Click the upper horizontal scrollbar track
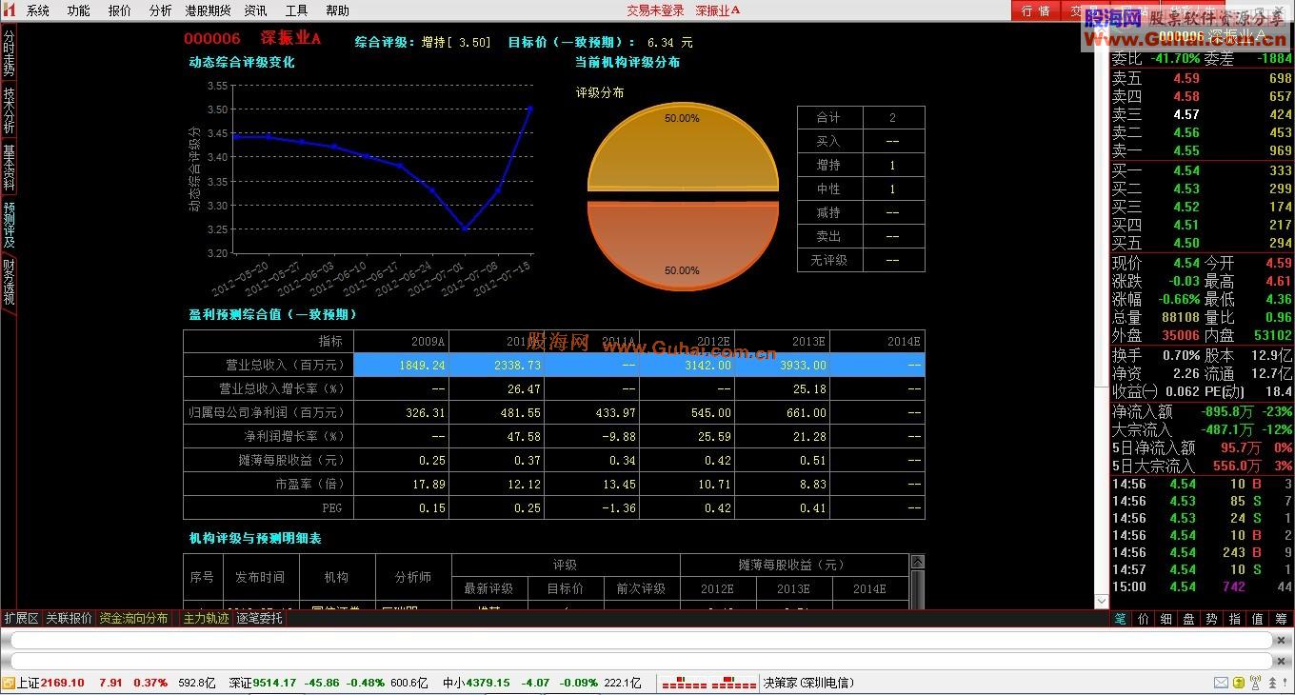The height and width of the screenshot is (695, 1295). coord(642,640)
